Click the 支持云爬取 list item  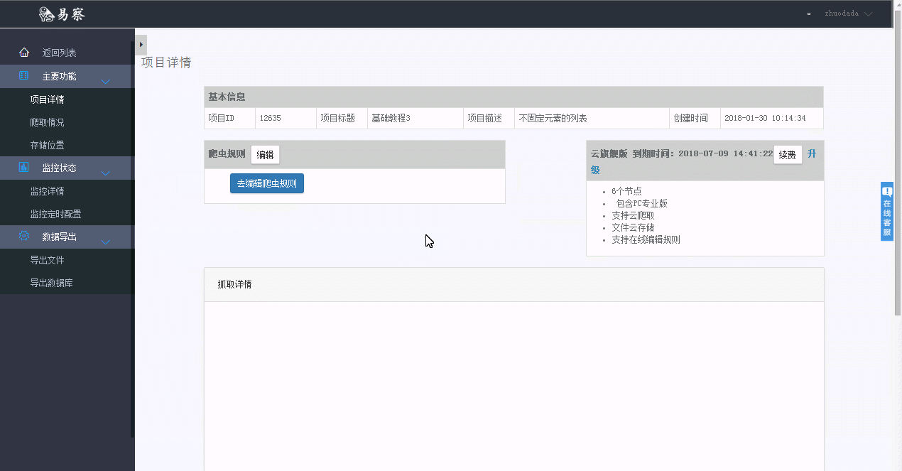[633, 215]
